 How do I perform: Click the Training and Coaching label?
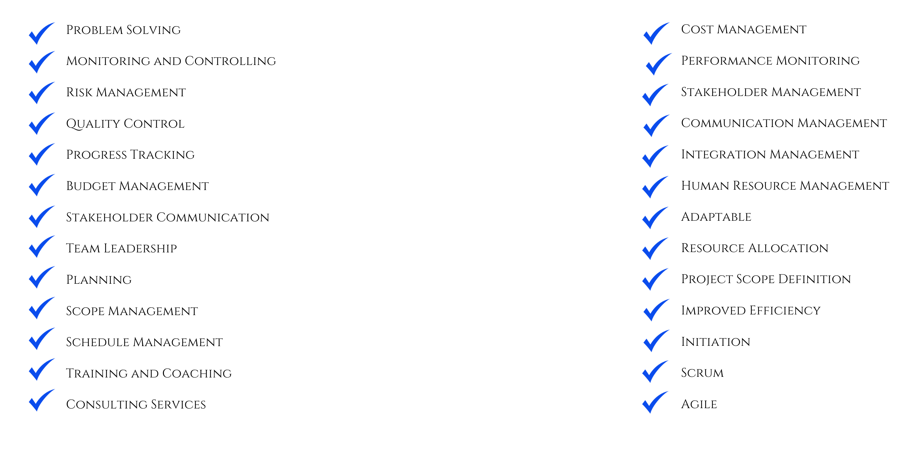149,373
